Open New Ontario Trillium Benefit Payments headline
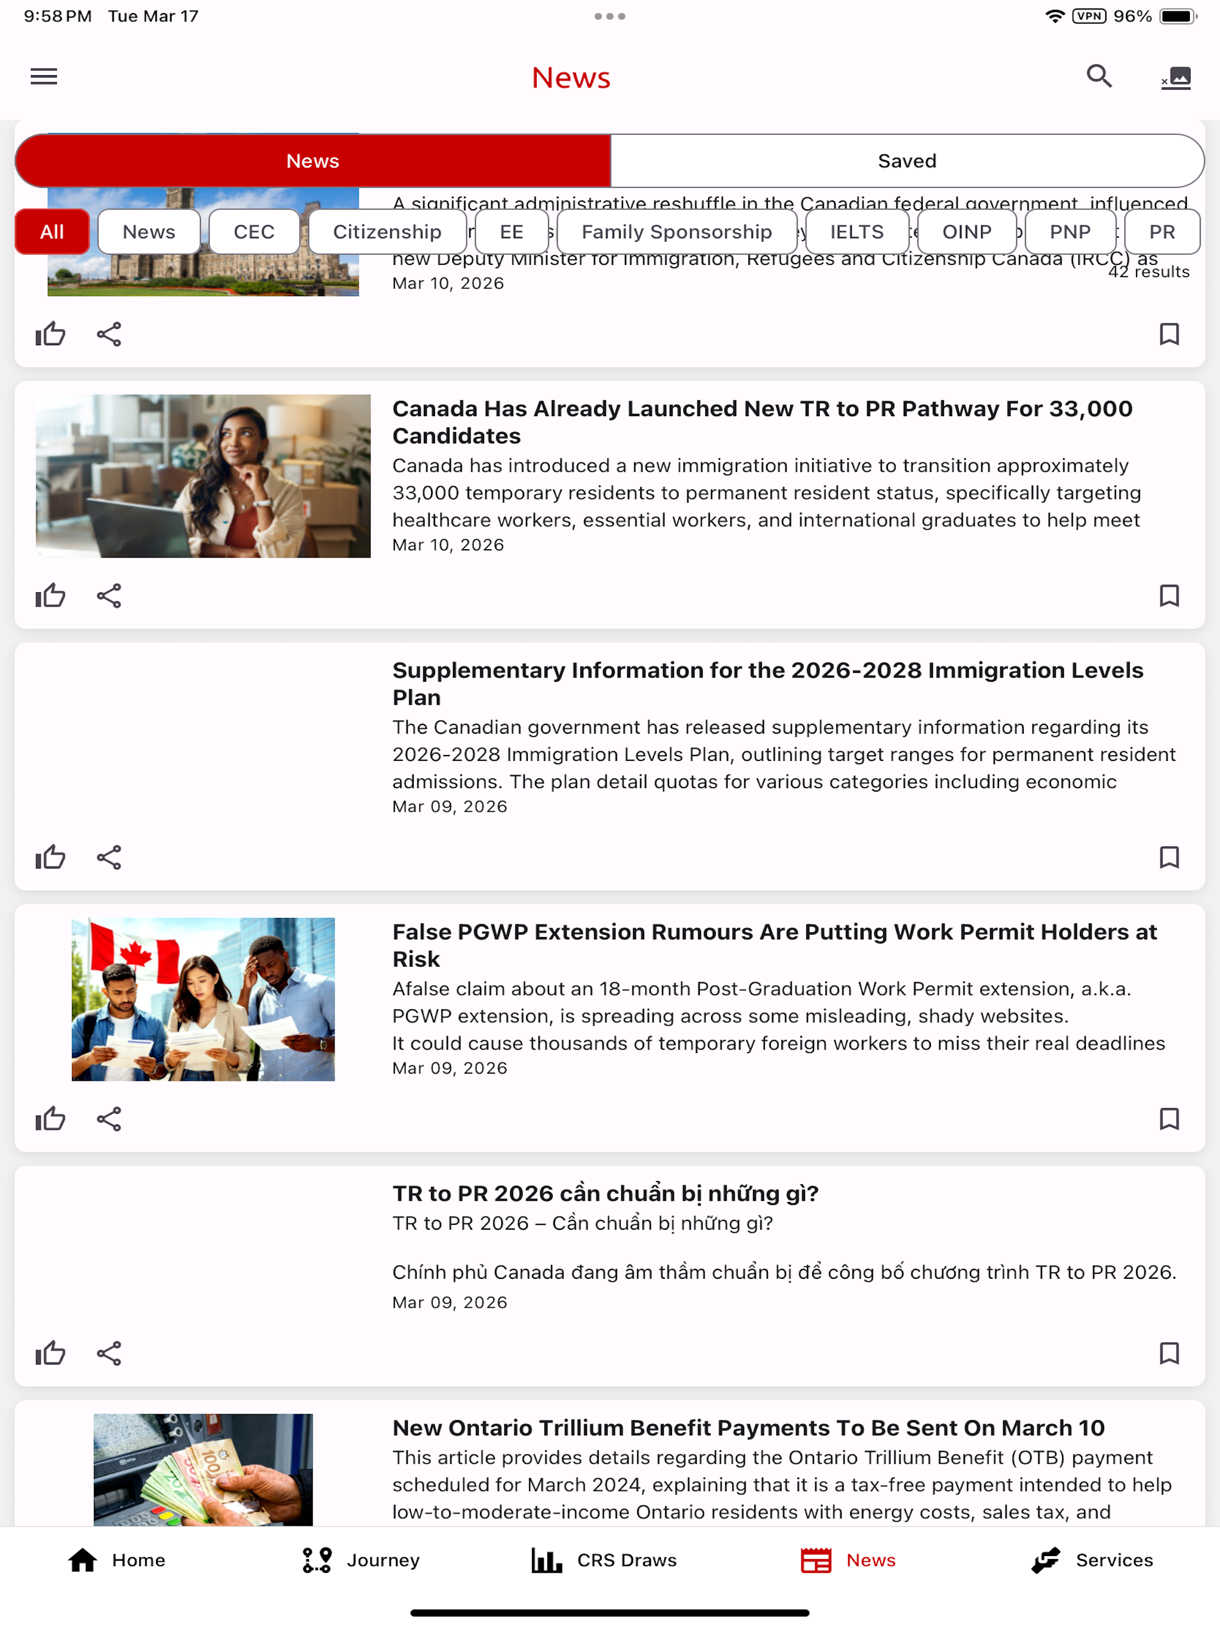Image resolution: width=1220 pixels, height=1627 pixels. [x=748, y=1428]
